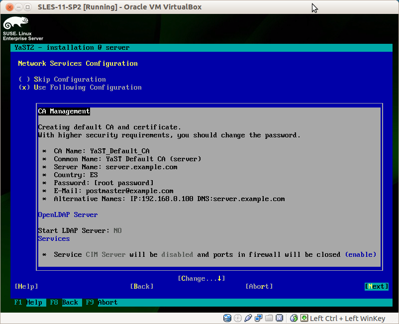Click the virtualization (V chip) status icon
Image resolution: width=399 pixels, height=324 pixels.
pos(279,318)
